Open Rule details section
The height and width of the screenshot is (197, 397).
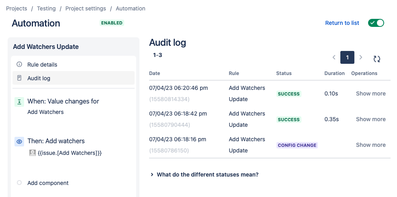[x=42, y=65]
